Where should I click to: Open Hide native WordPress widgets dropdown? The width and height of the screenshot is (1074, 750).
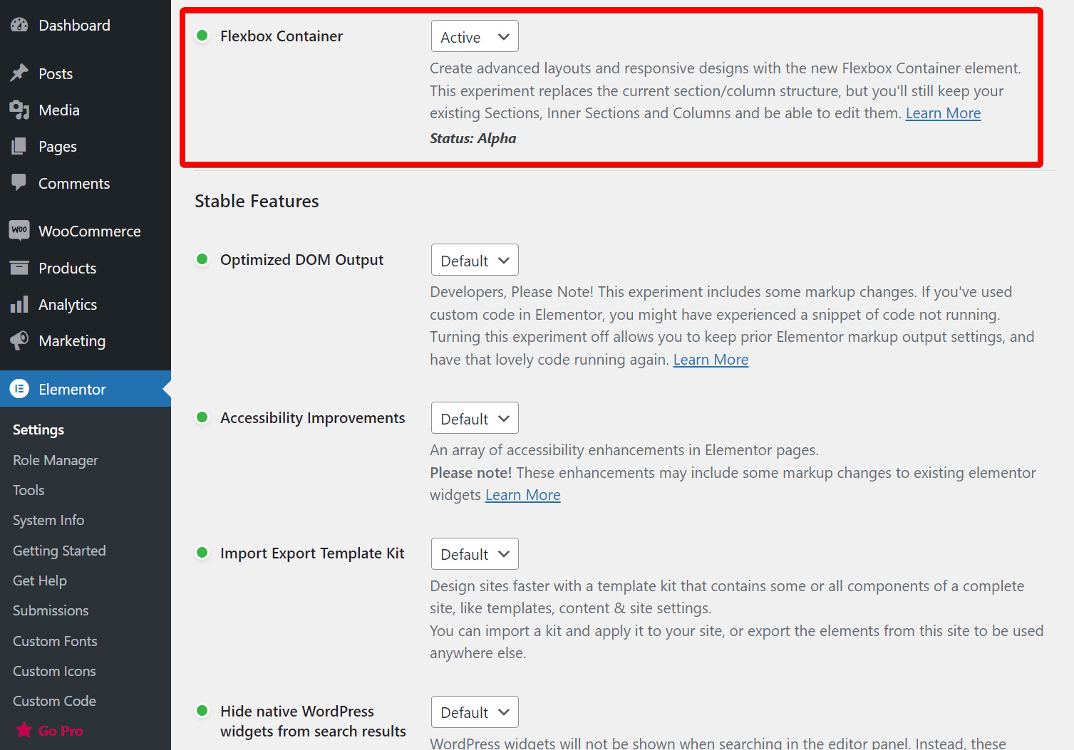click(x=474, y=712)
